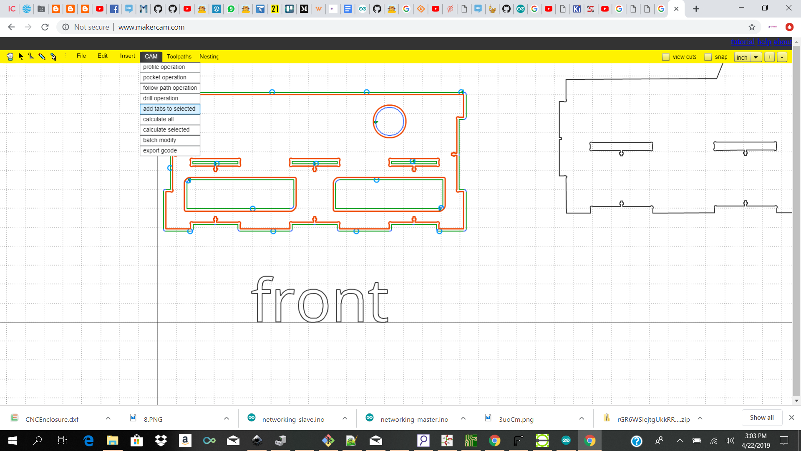This screenshot has height=451, width=801.
Task: Open Dropbox from the taskbar
Action: click(161, 441)
